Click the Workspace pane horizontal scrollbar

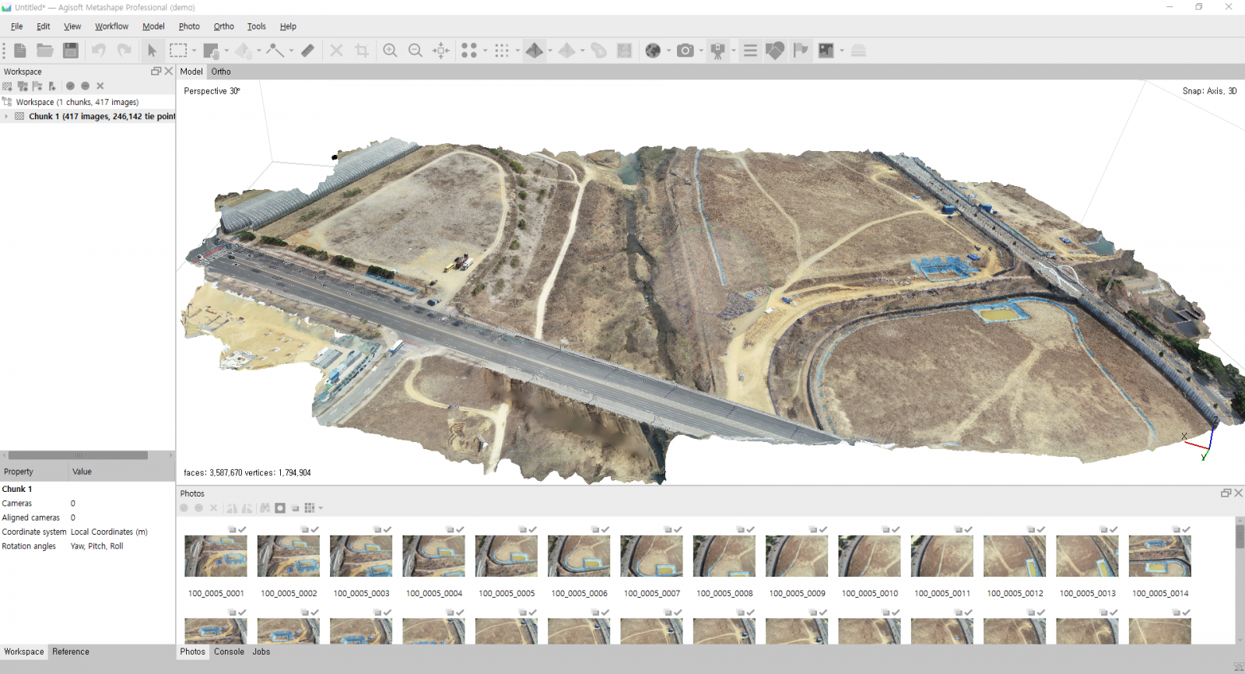pos(78,455)
